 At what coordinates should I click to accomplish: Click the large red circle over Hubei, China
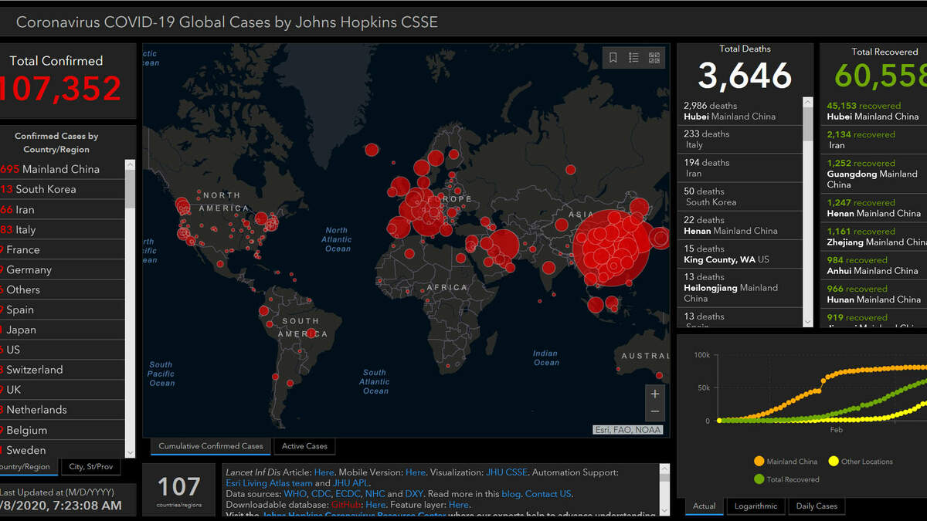click(x=613, y=249)
